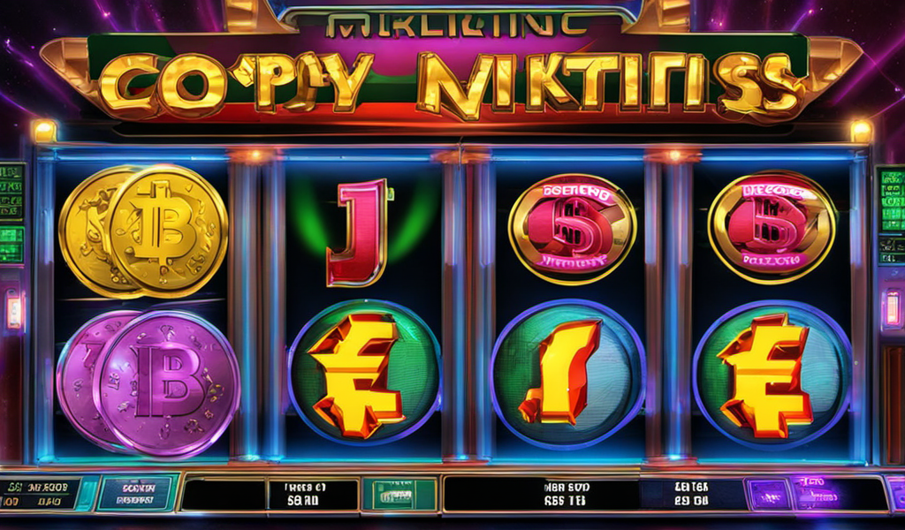Click the green paytable panel at left edge
This screenshot has height=530, width=905.
coord(11,213)
